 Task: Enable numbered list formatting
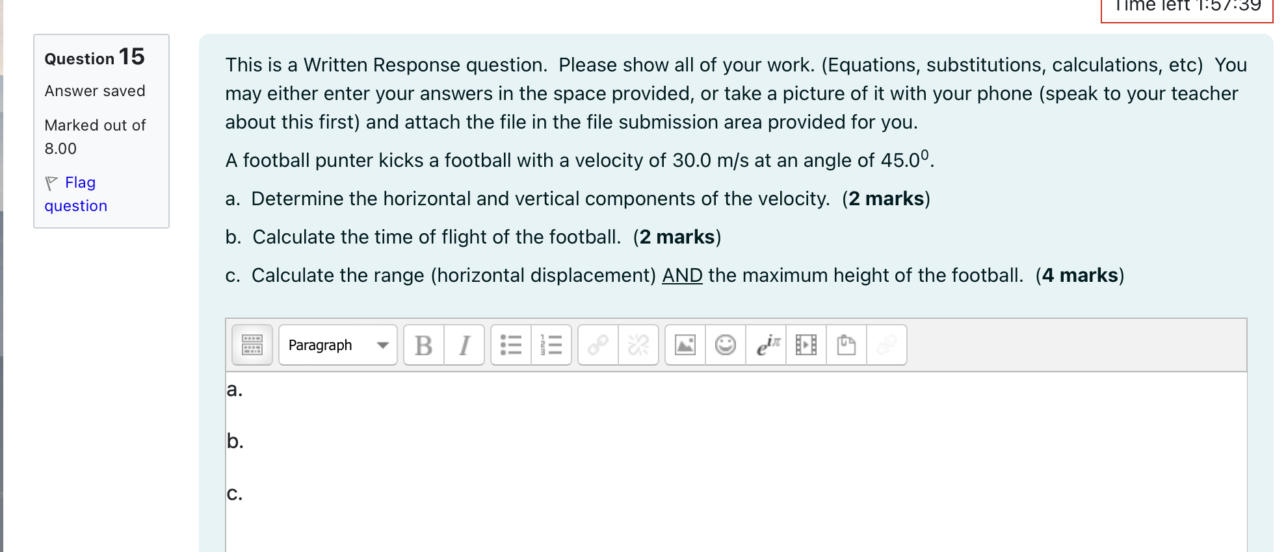[551, 345]
